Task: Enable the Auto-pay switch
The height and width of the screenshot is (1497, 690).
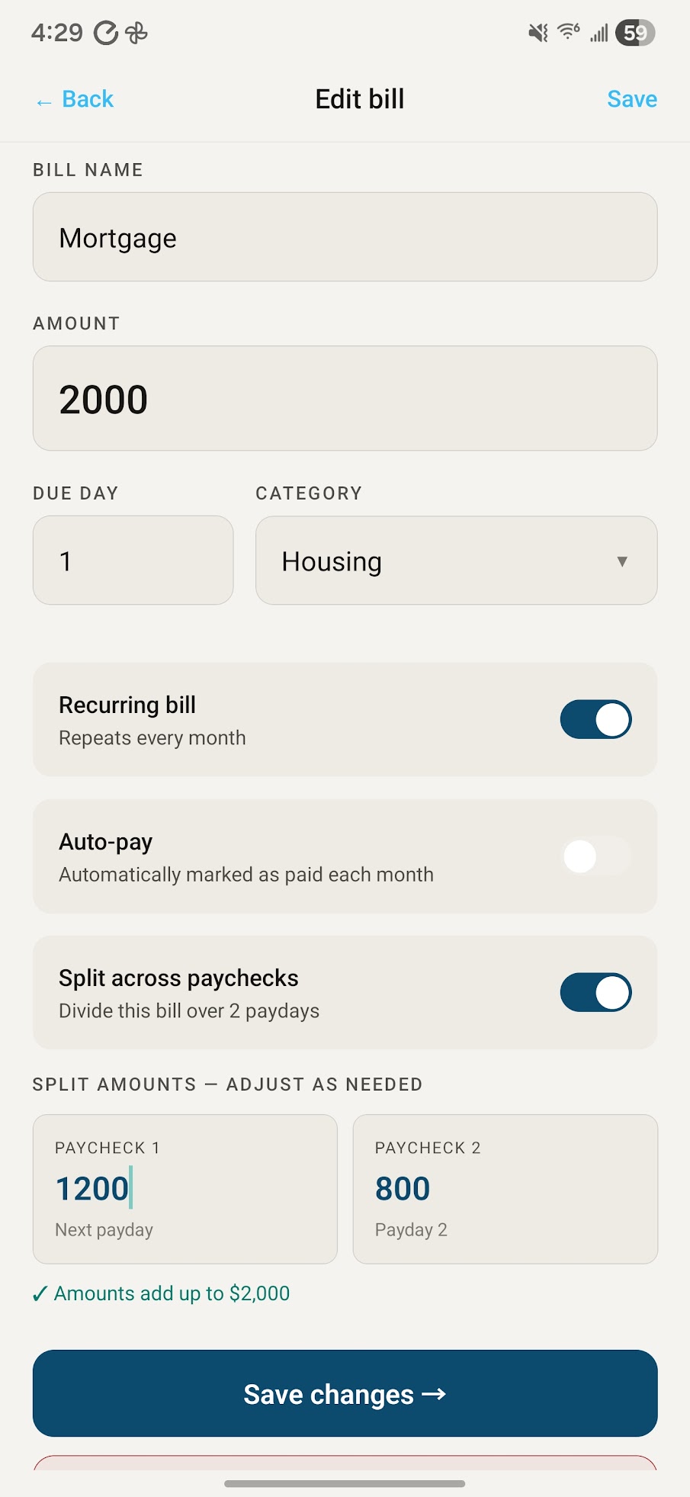Action: 595,856
